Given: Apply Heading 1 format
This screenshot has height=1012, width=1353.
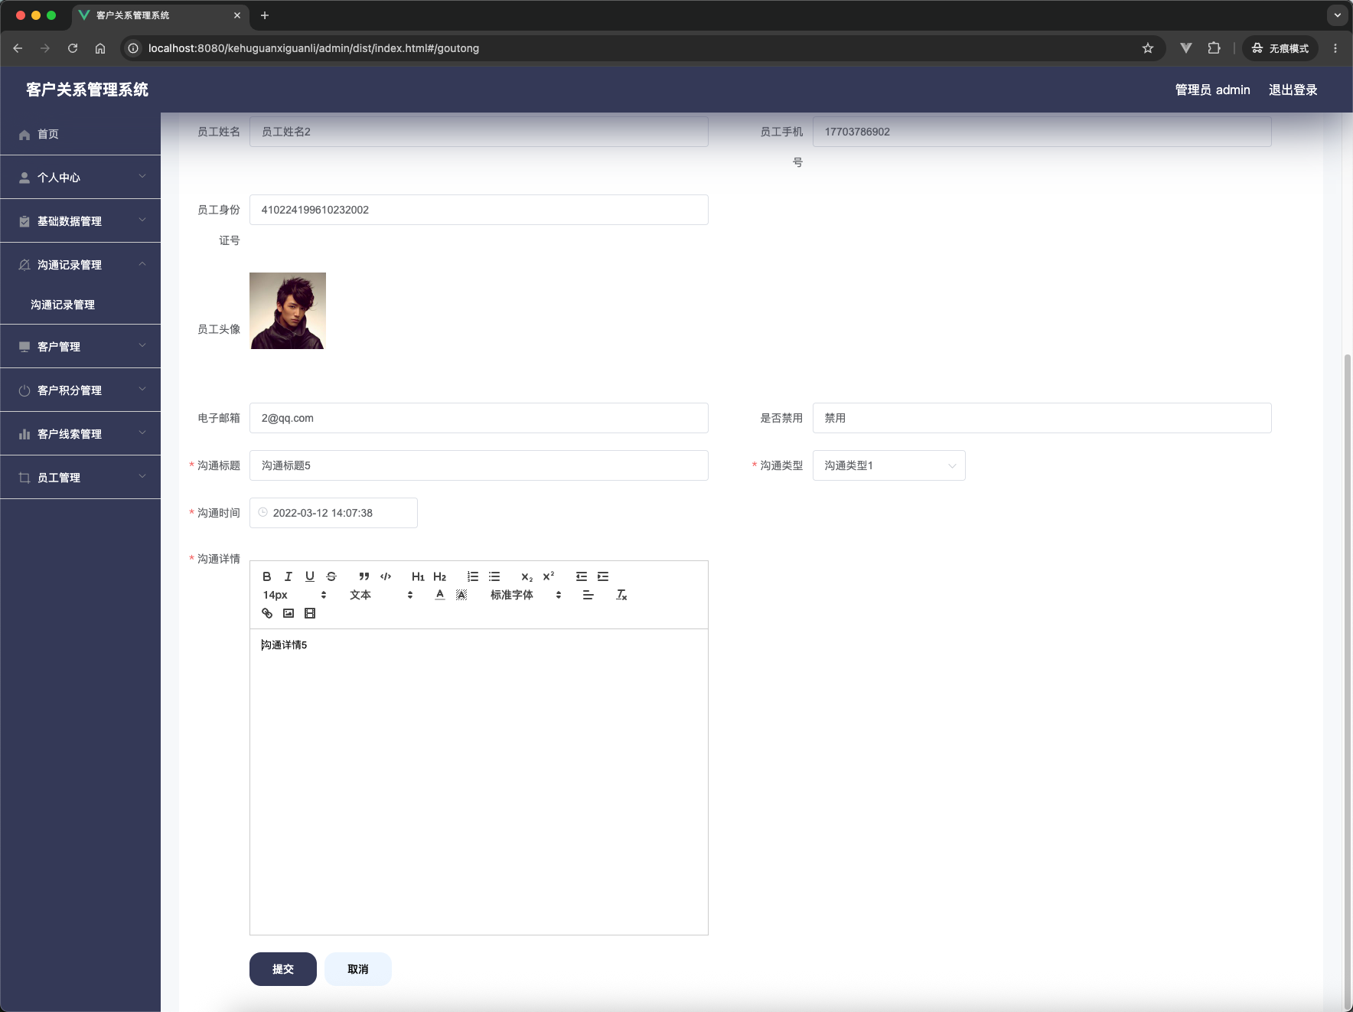Looking at the screenshot, I should [x=418, y=576].
